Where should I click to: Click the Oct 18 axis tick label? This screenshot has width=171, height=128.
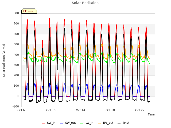[x=110, y=110]
